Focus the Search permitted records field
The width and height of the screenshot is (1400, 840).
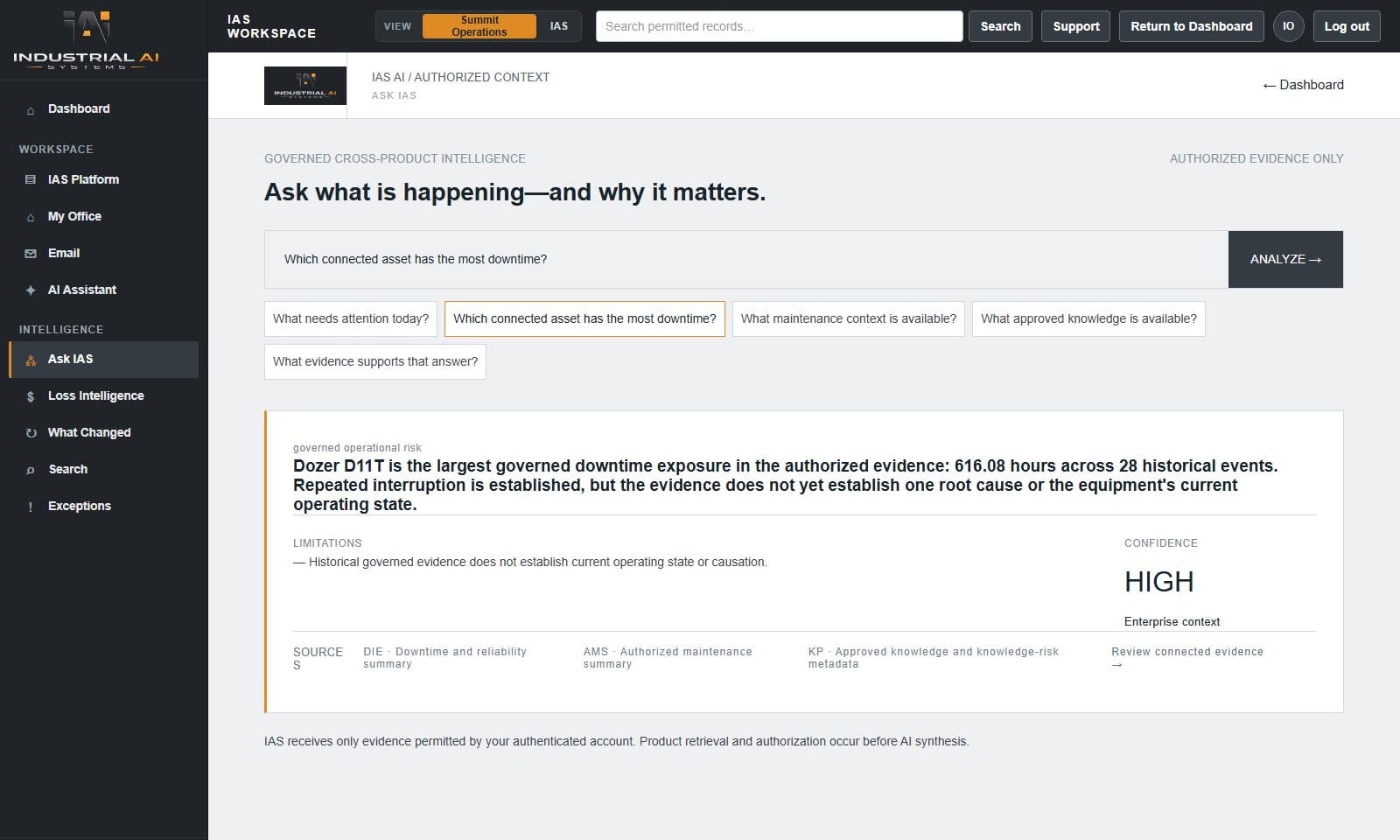click(779, 26)
